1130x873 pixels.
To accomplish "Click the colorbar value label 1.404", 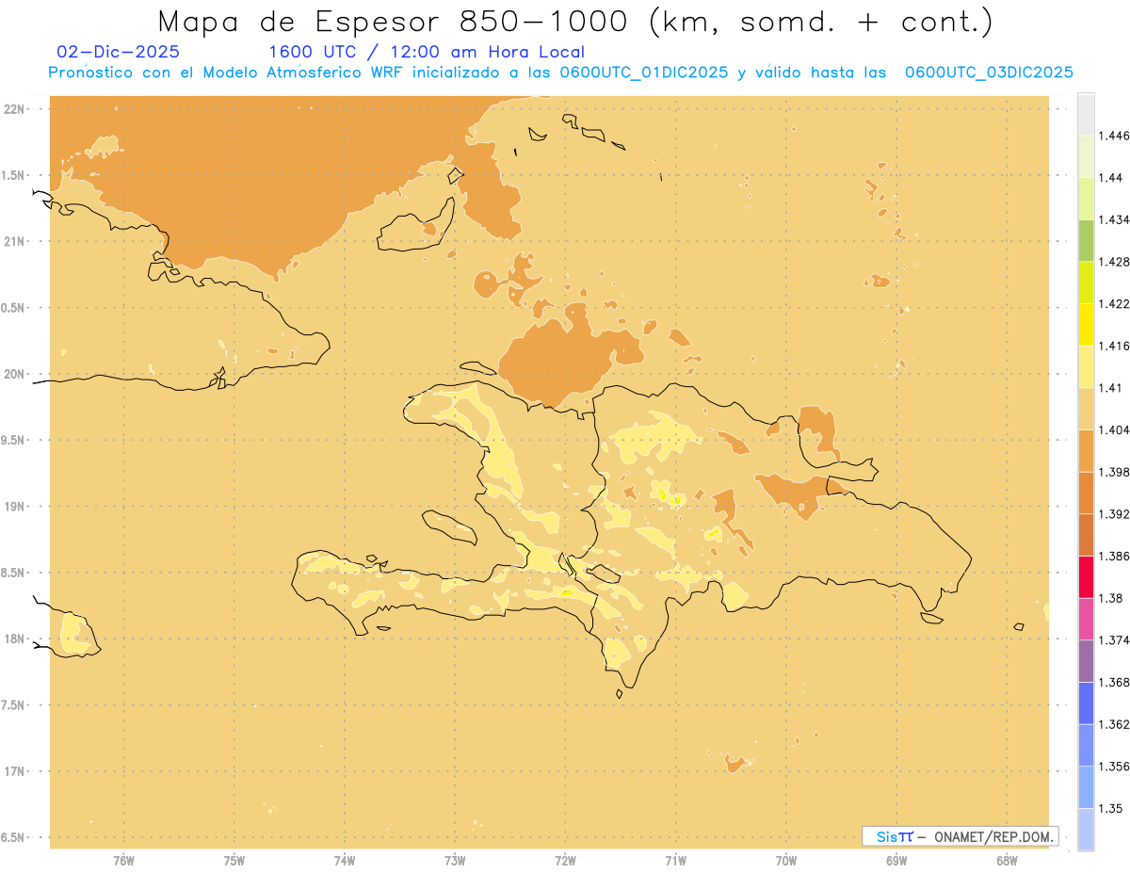I will 1113,429.
